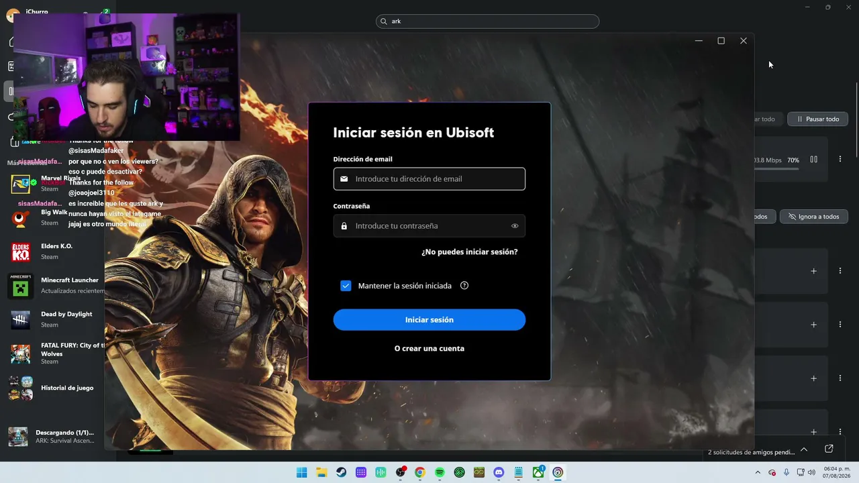The width and height of the screenshot is (859, 483).
Task: Open Steam from the taskbar
Action: point(342,472)
